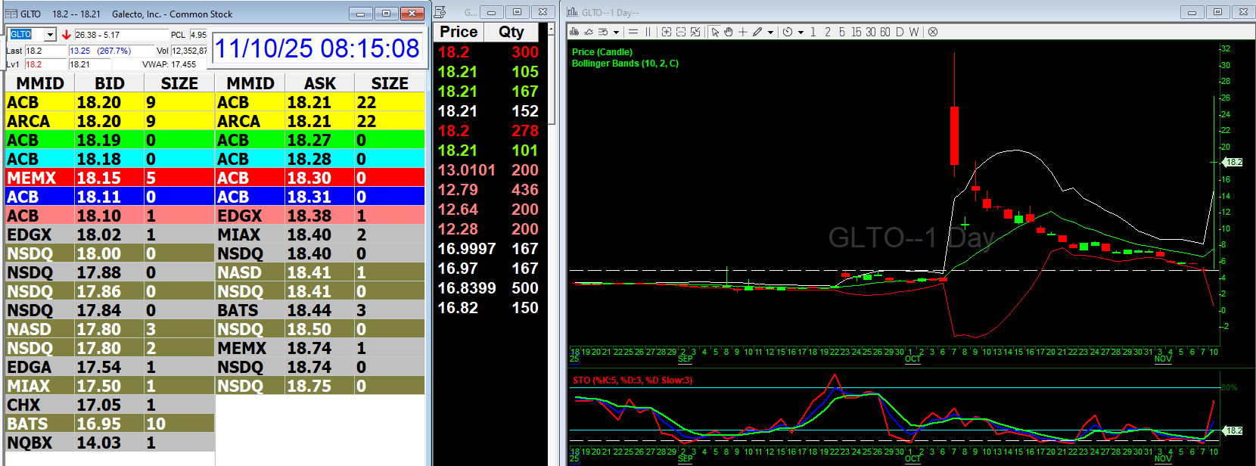Click the Last price field showing 18.2
This screenshot has width=1256, height=466.
pos(45,51)
